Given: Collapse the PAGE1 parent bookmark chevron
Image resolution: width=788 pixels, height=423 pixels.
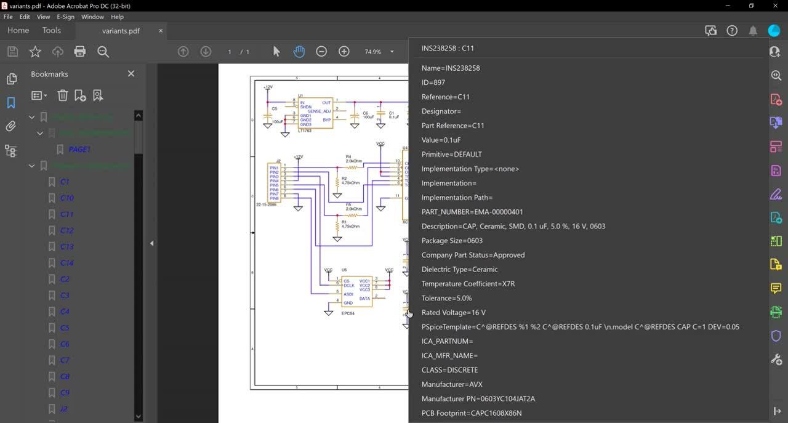Looking at the screenshot, I should tap(39, 132).
